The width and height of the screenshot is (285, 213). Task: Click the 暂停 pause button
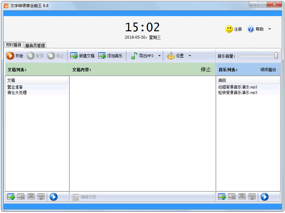35,56
